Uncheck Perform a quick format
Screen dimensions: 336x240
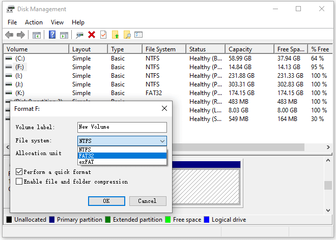19,172
